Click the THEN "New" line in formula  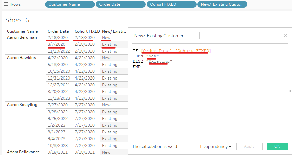[145, 56]
